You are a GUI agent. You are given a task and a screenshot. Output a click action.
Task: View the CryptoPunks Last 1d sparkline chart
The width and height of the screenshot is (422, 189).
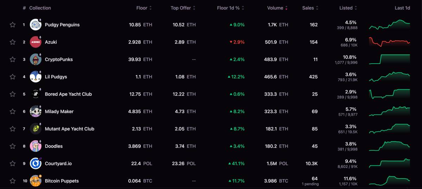point(389,59)
